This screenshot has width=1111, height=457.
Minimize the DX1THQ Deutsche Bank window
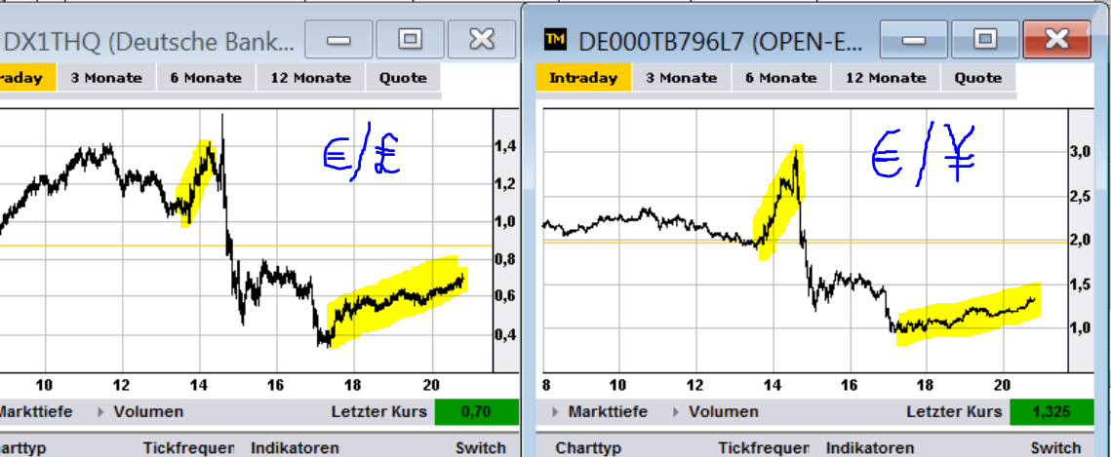[x=338, y=39]
